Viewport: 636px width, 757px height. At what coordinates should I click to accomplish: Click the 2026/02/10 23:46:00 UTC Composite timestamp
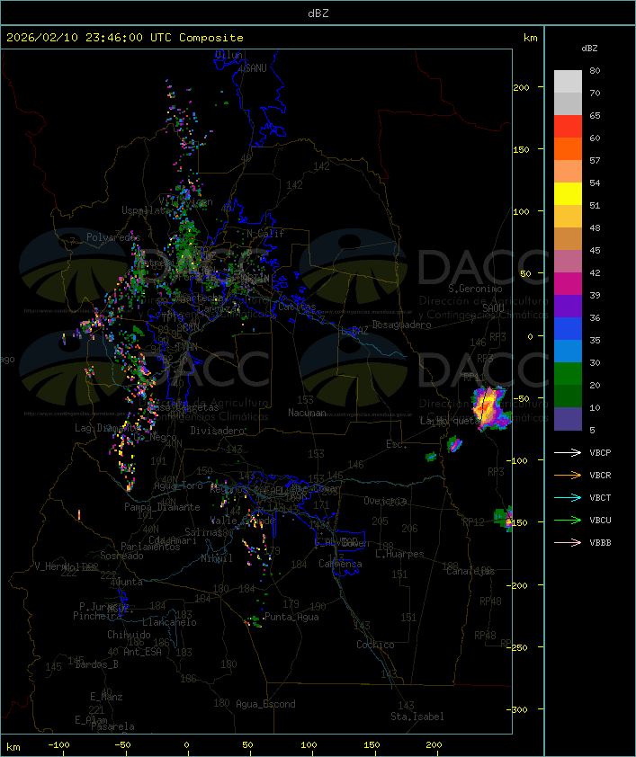click(125, 38)
